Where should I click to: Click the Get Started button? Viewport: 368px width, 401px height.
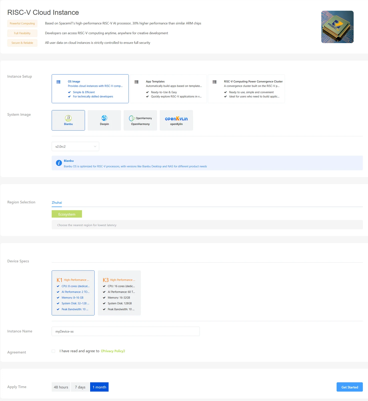(x=350, y=387)
